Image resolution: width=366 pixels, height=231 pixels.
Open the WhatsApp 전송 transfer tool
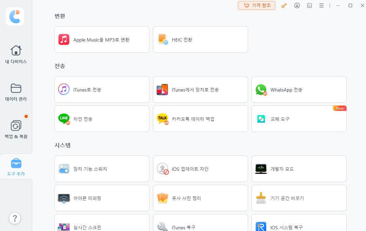(299, 89)
